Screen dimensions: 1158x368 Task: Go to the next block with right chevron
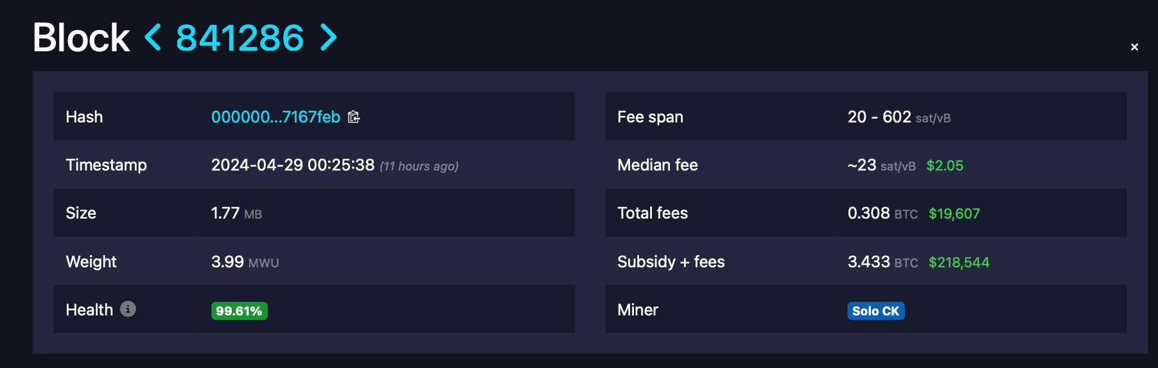328,37
